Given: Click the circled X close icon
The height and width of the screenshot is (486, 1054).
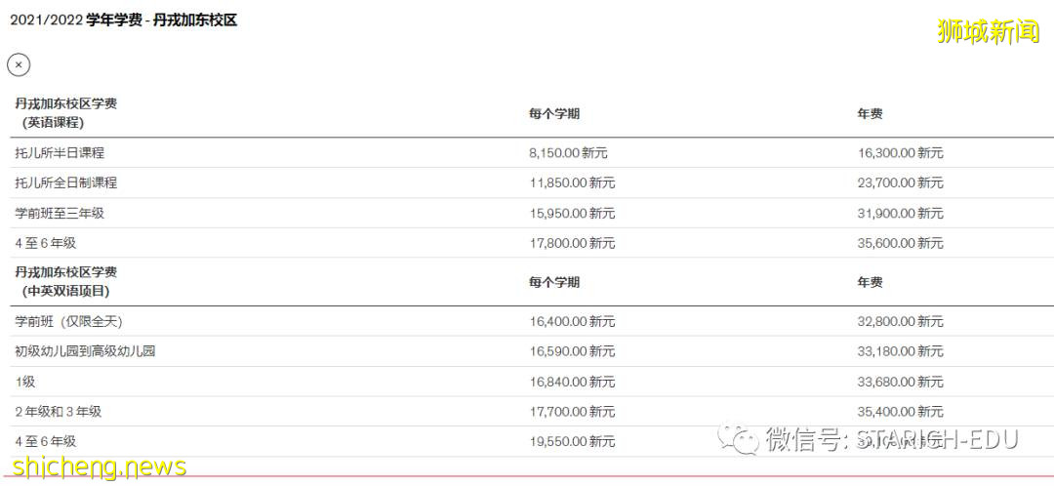Looking at the screenshot, I should (x=19, y=64).
